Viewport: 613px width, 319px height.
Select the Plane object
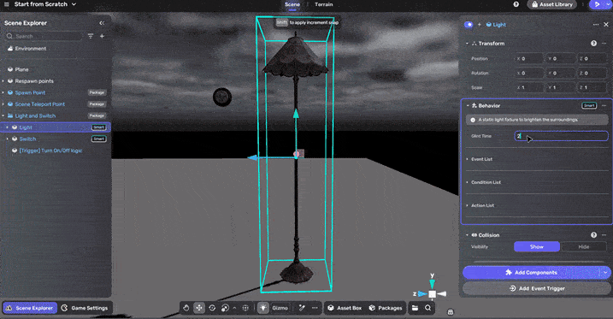[21, 69]
